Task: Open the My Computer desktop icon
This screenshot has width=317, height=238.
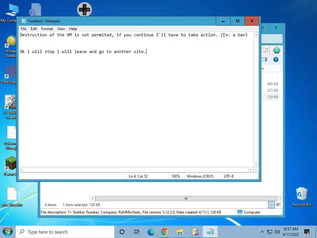Action: point(8,12)
